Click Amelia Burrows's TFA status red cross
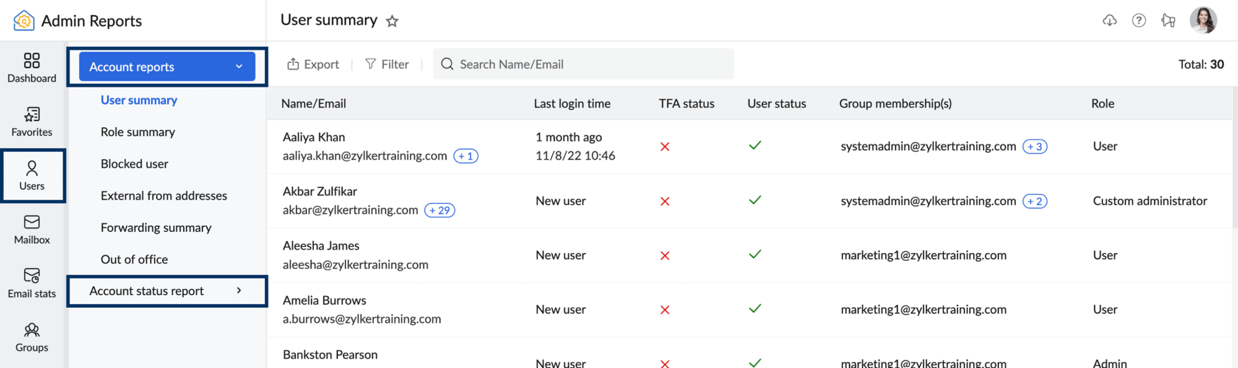The image size is (1238, 368). [665, 310]
